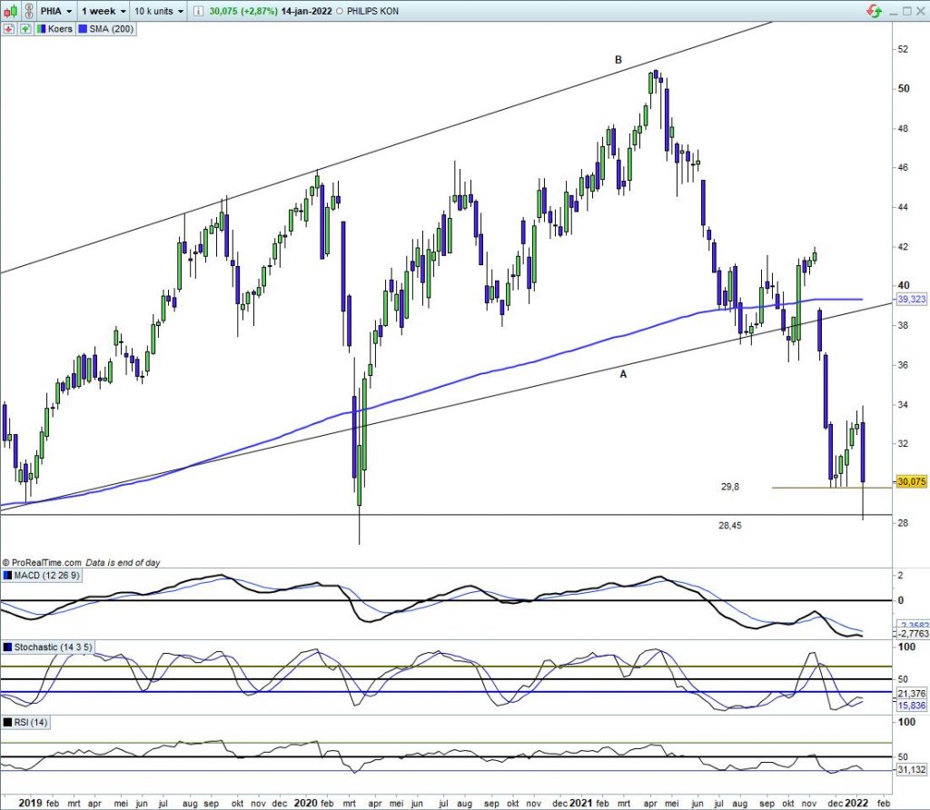The image size is (930, 810).
Task: Select the radio circle before PHILIPS KON
Action: coord(339,12)
